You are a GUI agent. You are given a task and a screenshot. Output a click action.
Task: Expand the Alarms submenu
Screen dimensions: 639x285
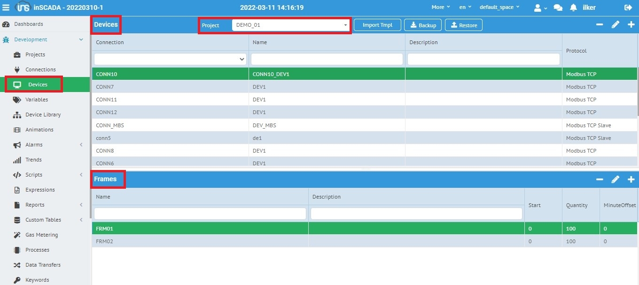(x=81, y=145)
